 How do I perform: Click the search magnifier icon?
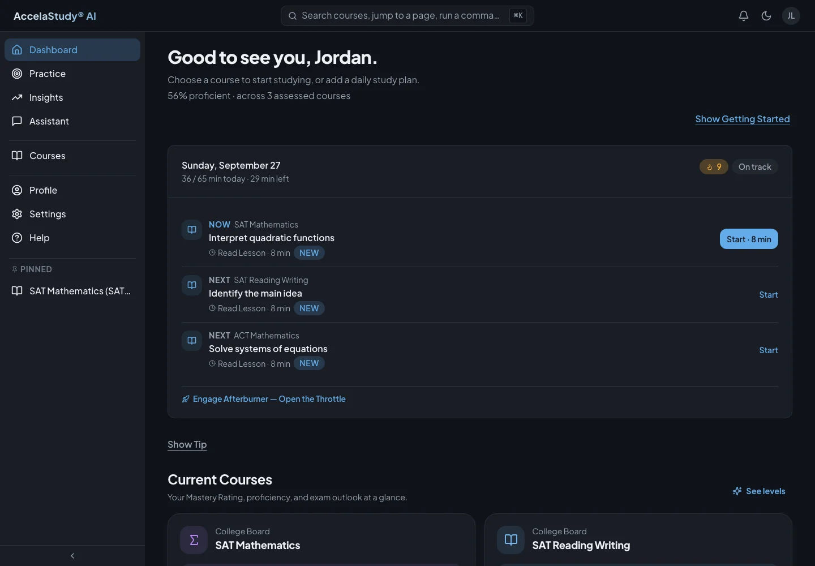(293, 16)
